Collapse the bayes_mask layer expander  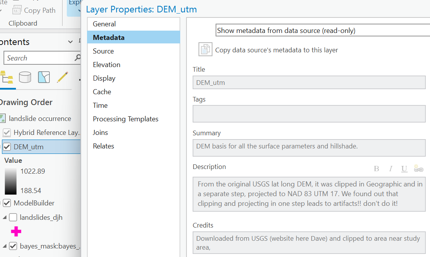pos(4,246)
